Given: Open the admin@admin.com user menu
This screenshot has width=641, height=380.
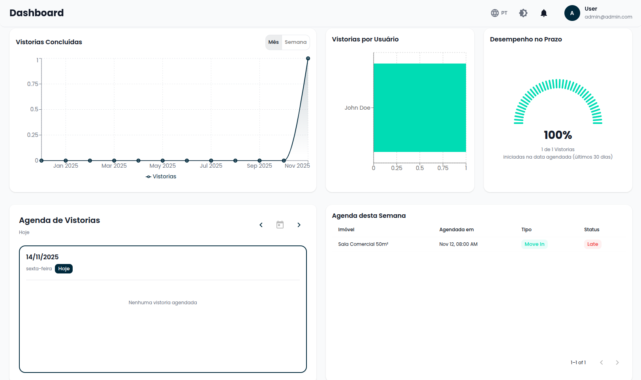Looking at the screenshot, I should click(x=608, y=17).
